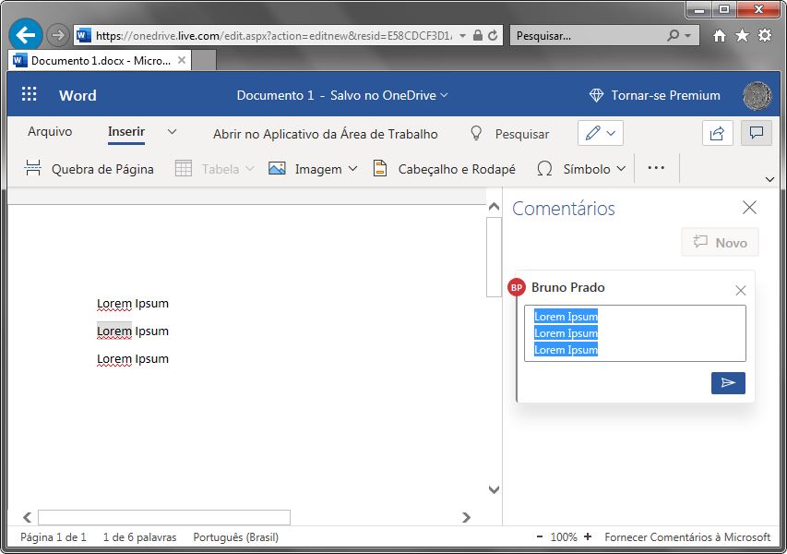Click the horizontal scrollbar thumb
The height and width of the screenshot is (554, 787).
pyautogui.click(x=164, y=517)
